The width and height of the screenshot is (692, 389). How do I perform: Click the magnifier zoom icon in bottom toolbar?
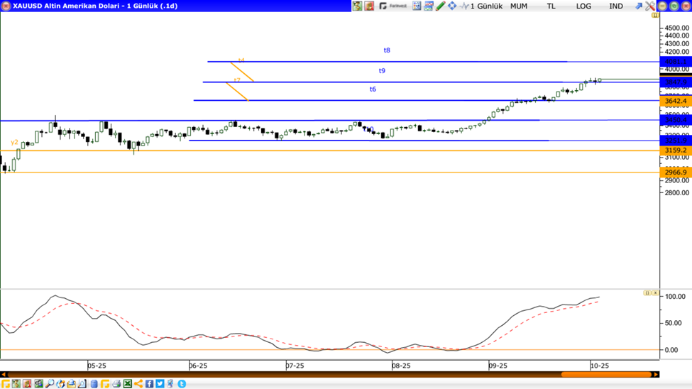click(50, 384)
